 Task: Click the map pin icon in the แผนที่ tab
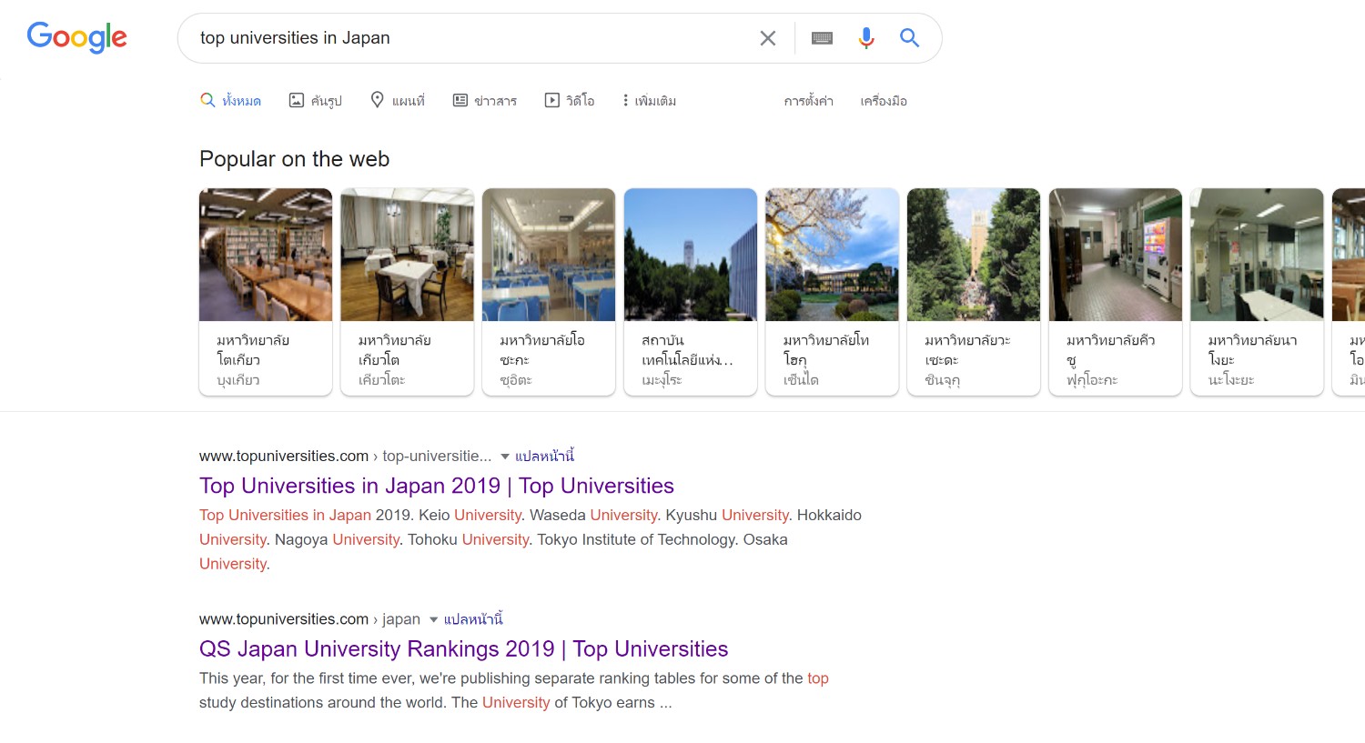pos(378,99)
